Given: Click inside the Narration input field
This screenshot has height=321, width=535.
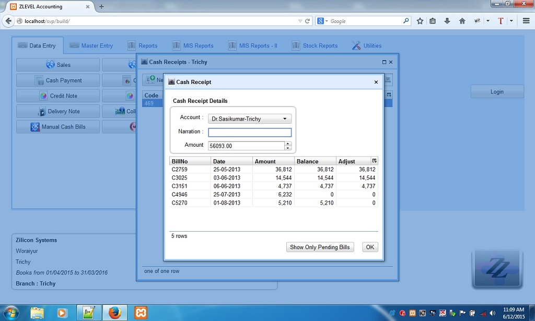Looking at the screenshot, I should click(250, 132).
